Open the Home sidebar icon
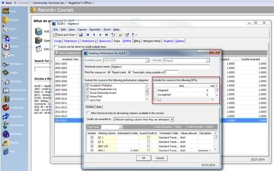The height and width of the screenshot is (171, 274). point(6,11)
